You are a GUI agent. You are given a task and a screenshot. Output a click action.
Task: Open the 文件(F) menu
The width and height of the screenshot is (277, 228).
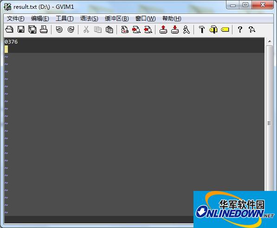coord(16,19)
